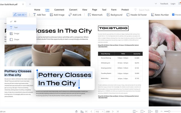Click the Search Tools field
The height and width of the screenshot is (113, 181).
(144, 10)
